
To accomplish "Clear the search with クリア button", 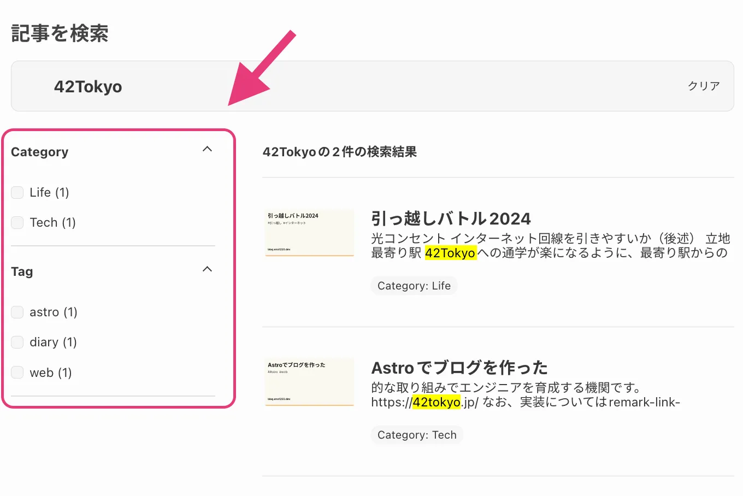I will [703, 86].
